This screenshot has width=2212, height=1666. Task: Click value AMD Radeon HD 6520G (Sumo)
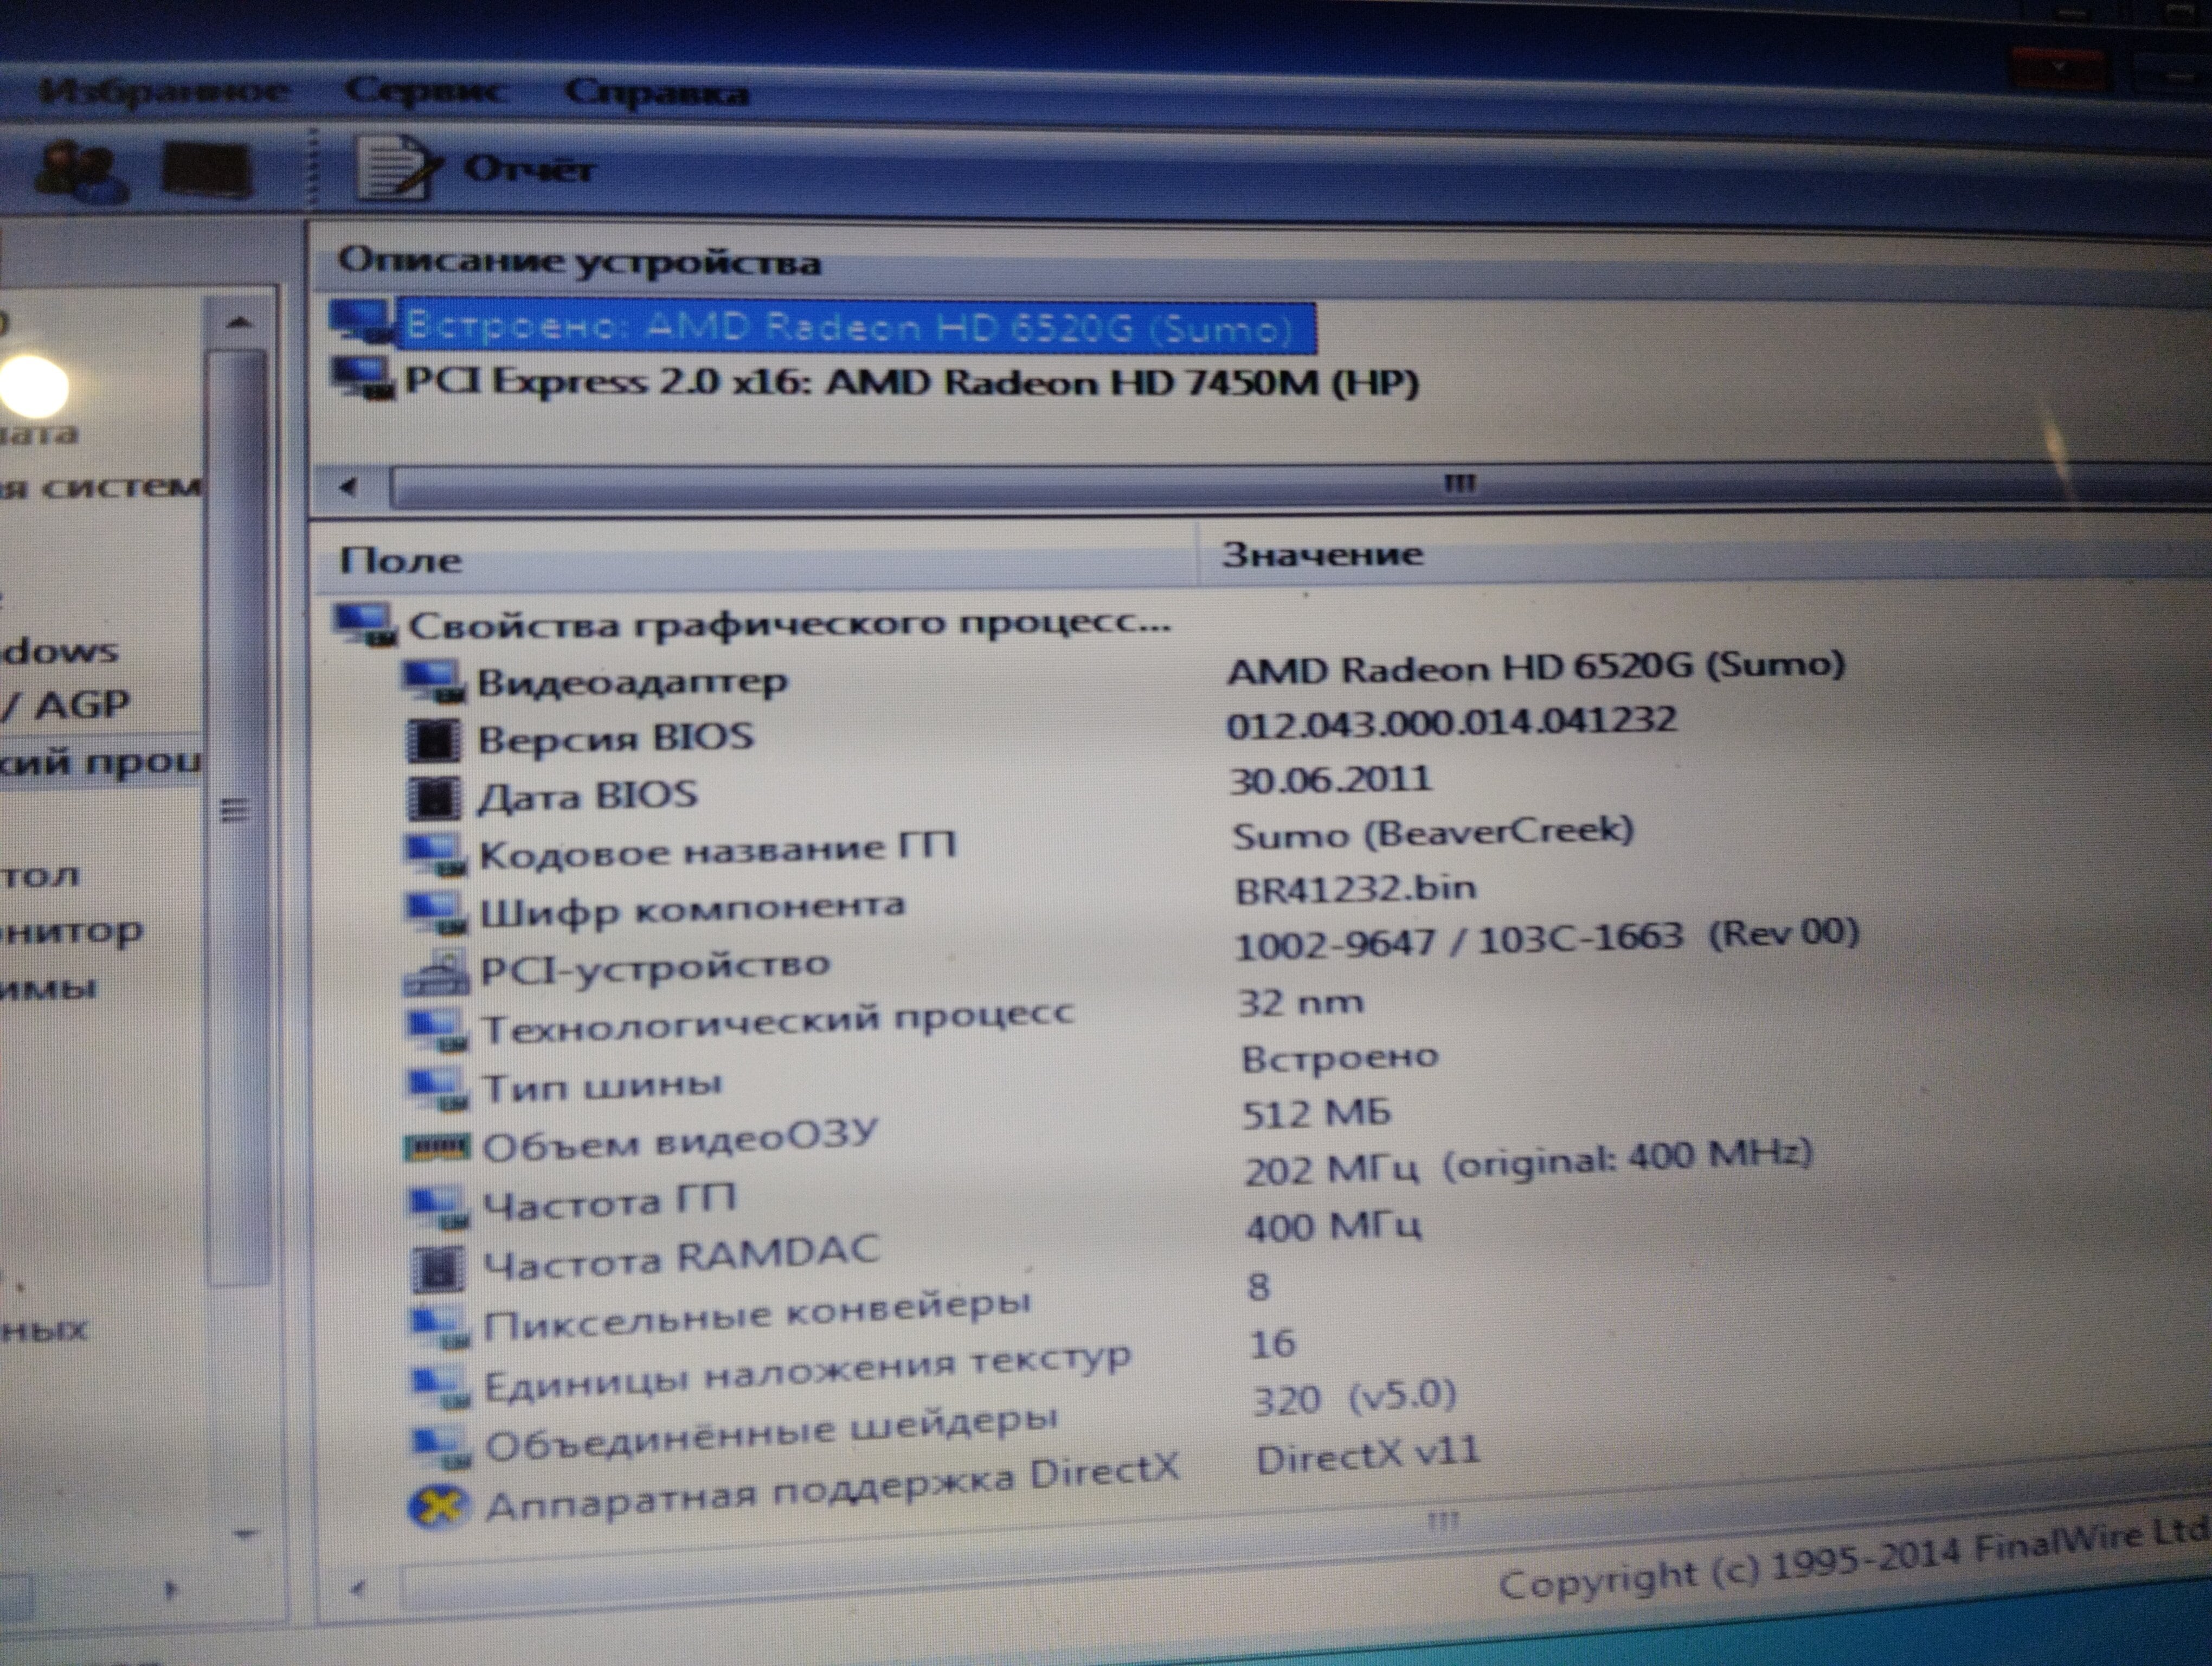click(1536, 667)
